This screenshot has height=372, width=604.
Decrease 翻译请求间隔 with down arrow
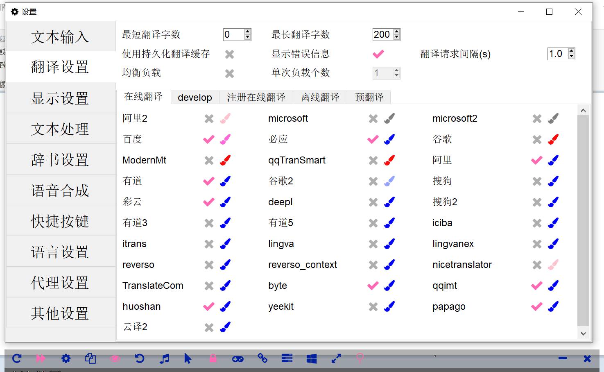pyautogui.click(x=572, y=57)
